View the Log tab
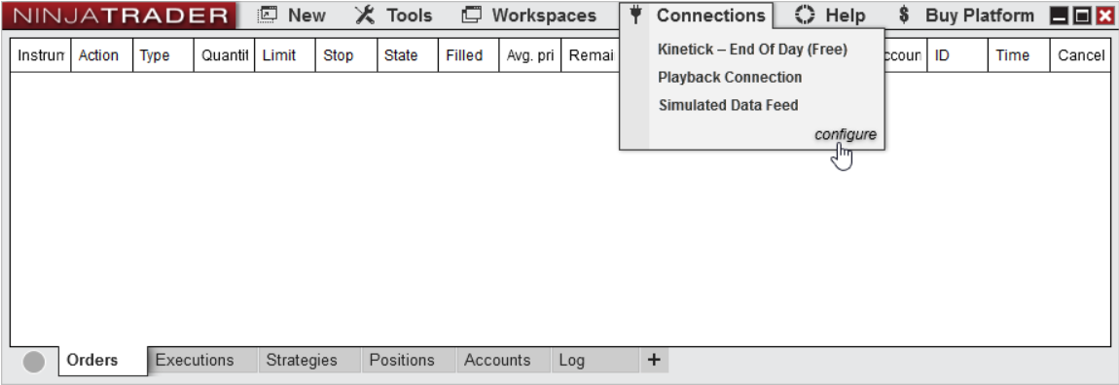 pos(571,360)
